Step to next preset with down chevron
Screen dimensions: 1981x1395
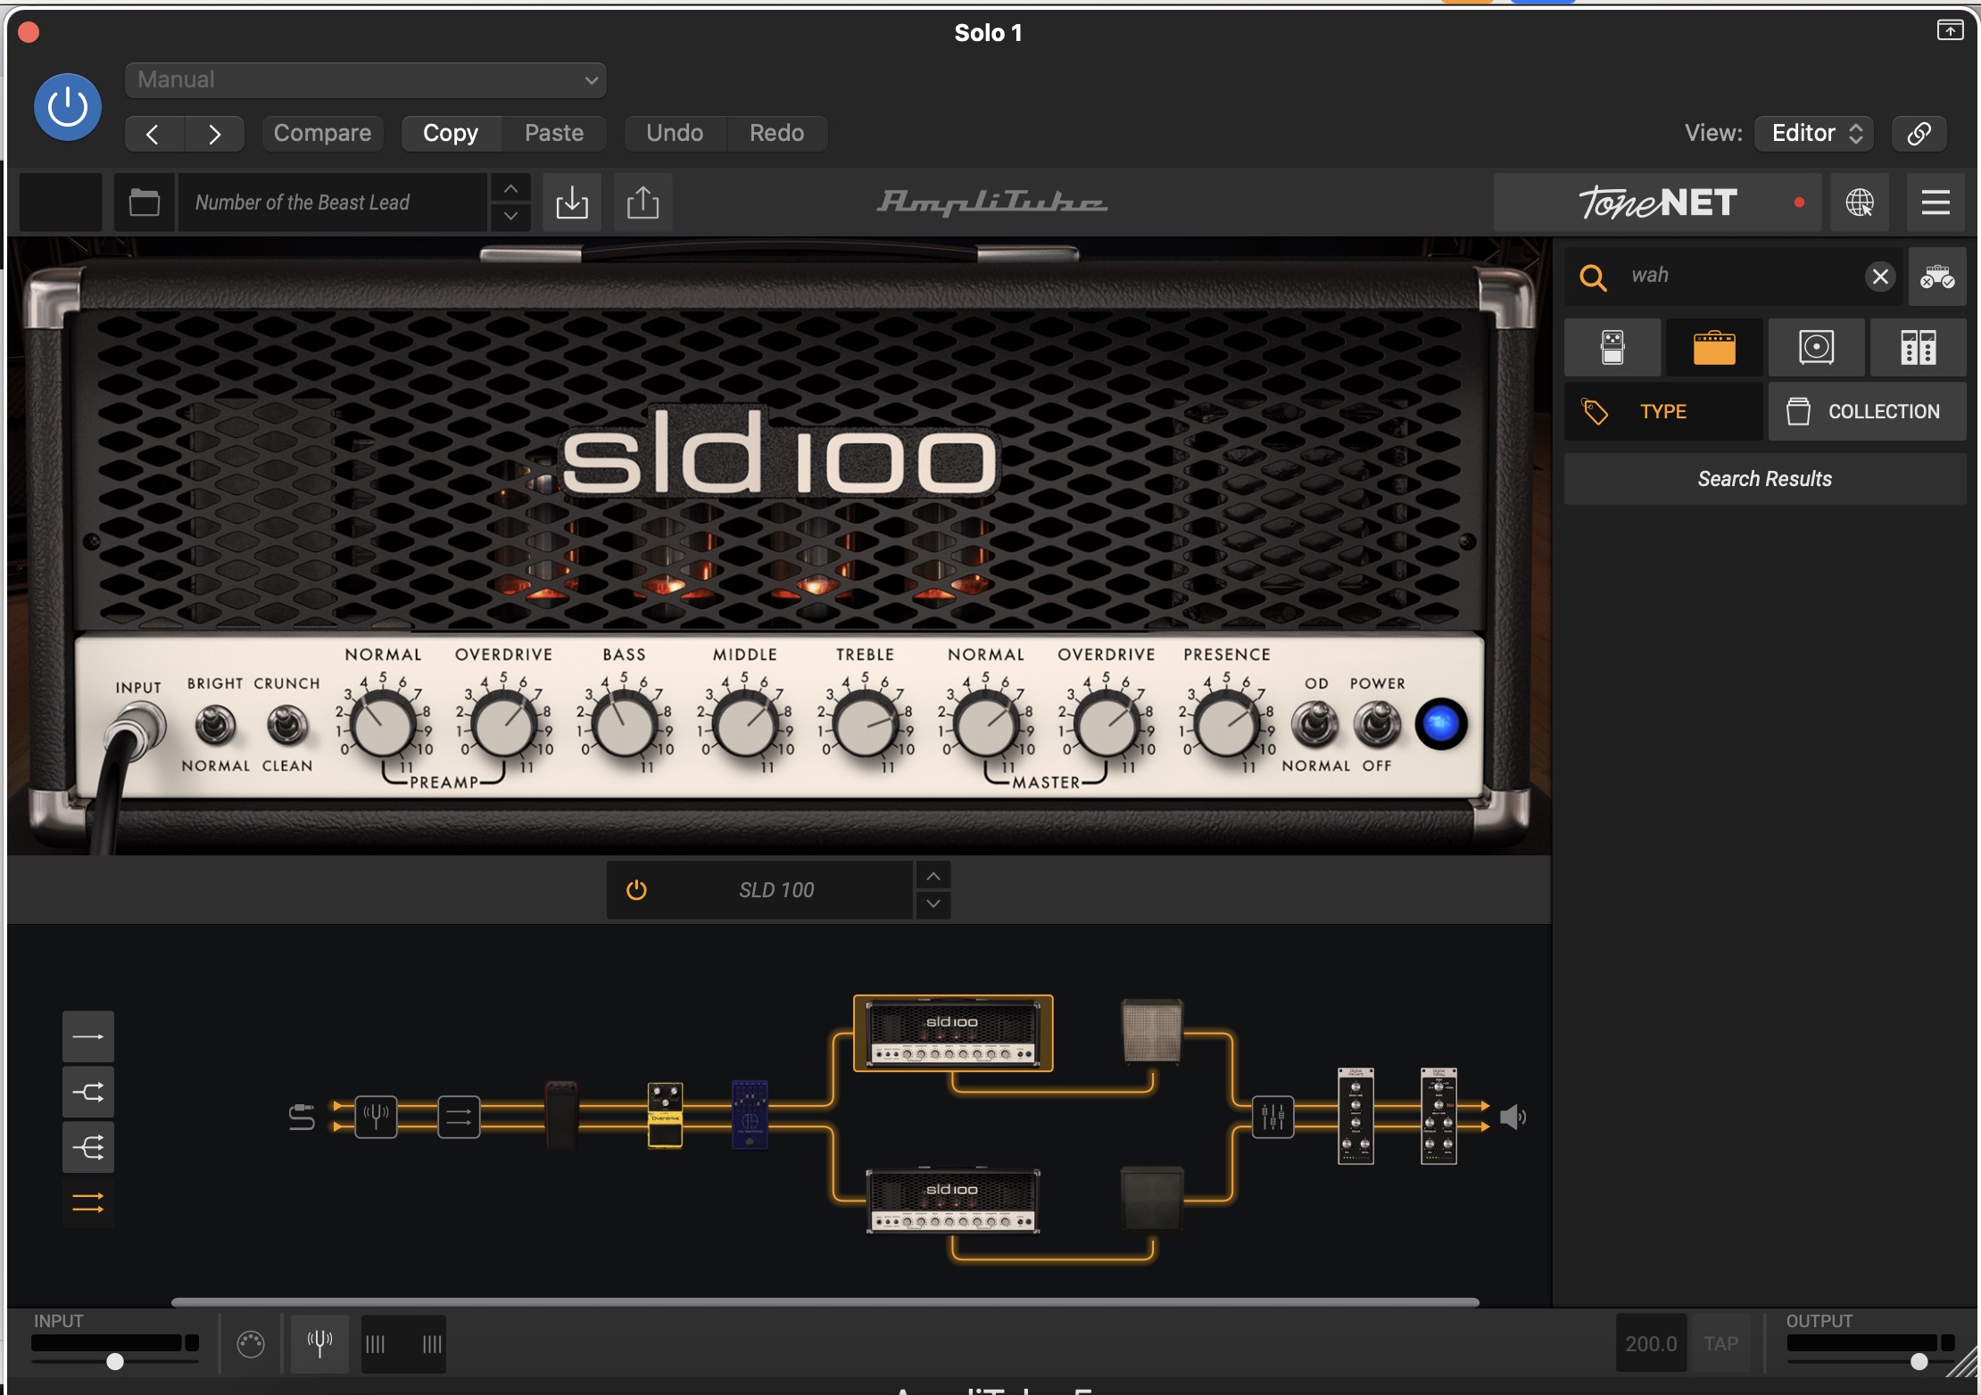point(510,216)
